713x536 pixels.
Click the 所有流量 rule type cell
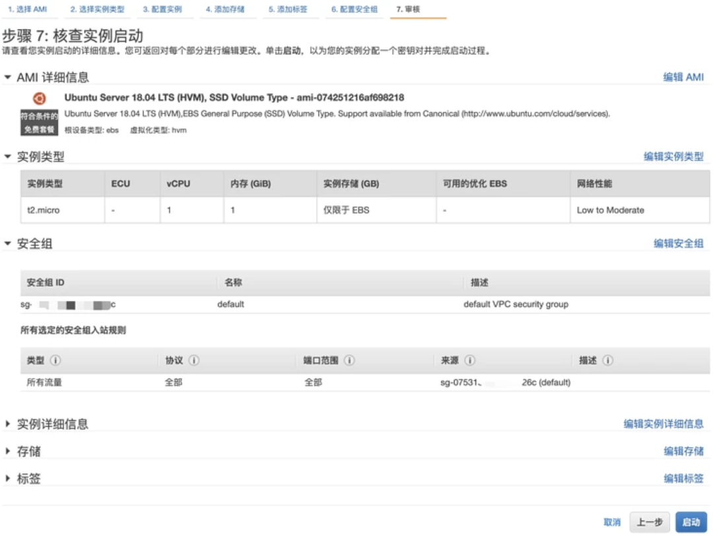44,382
